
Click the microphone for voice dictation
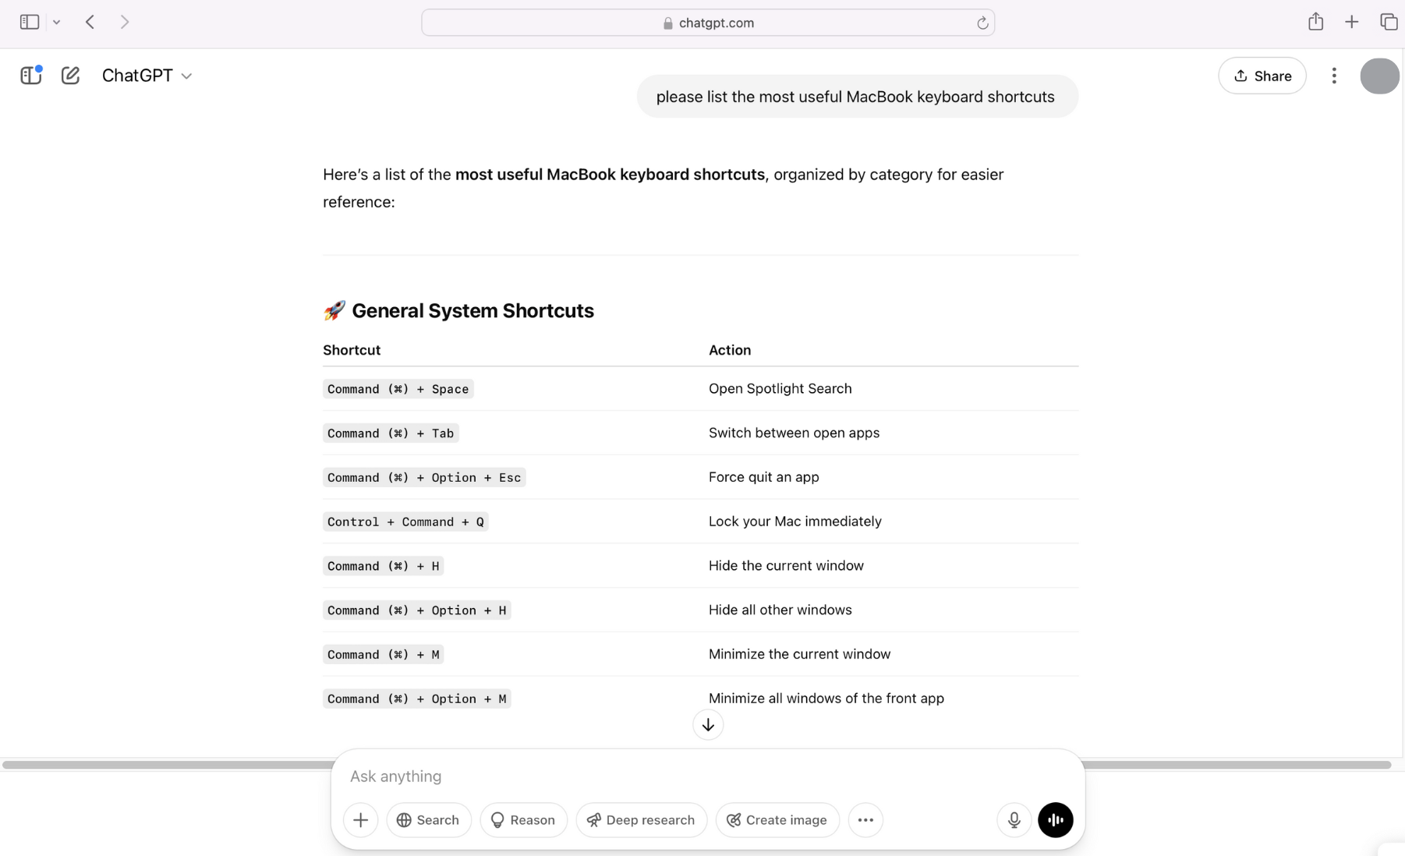coord(1013,819)
